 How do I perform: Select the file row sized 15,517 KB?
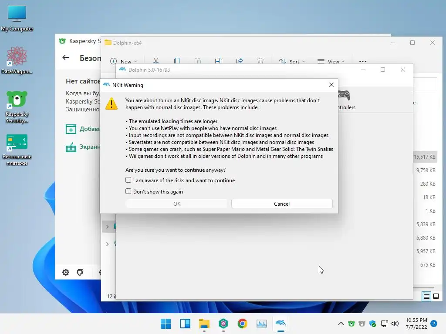[425, 157]
